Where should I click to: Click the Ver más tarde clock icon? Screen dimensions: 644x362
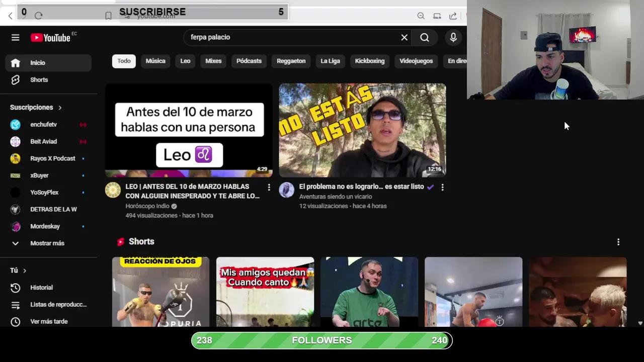[x=16, y=322]
